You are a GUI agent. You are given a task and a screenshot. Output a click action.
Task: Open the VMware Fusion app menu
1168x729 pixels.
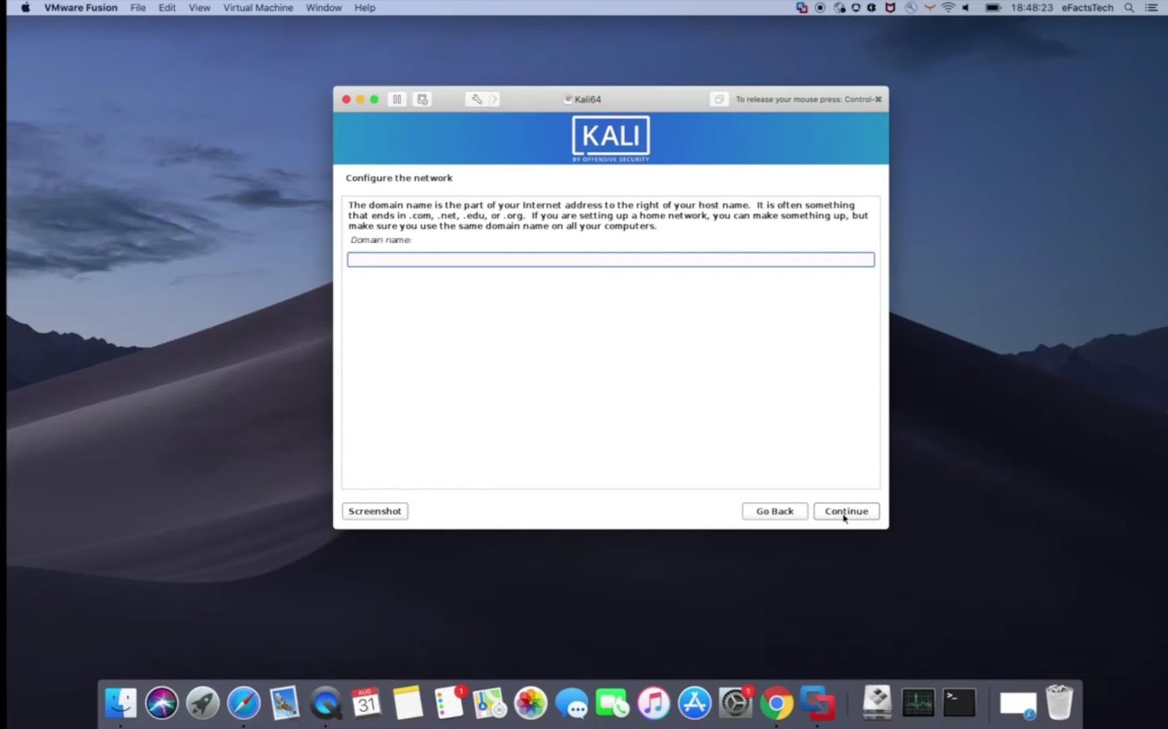click(x=80, y=7)
